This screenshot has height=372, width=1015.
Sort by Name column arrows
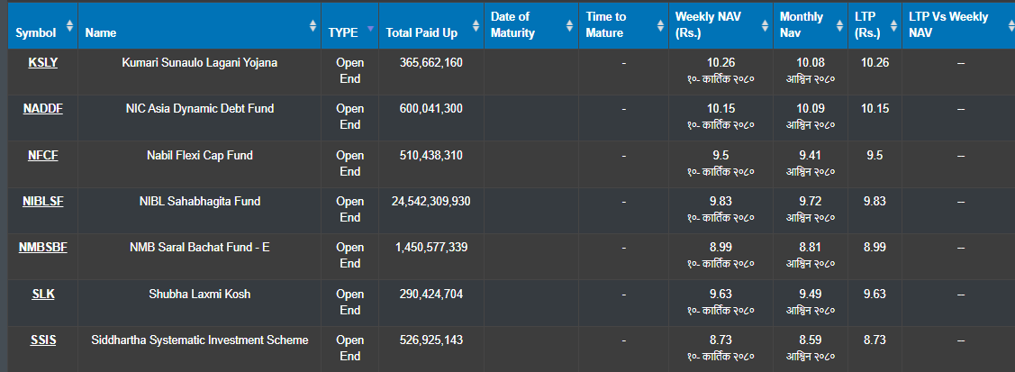[313, 26]
